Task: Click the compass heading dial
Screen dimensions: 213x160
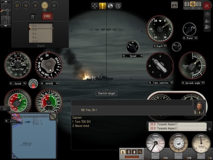Action: click(178, 143)
